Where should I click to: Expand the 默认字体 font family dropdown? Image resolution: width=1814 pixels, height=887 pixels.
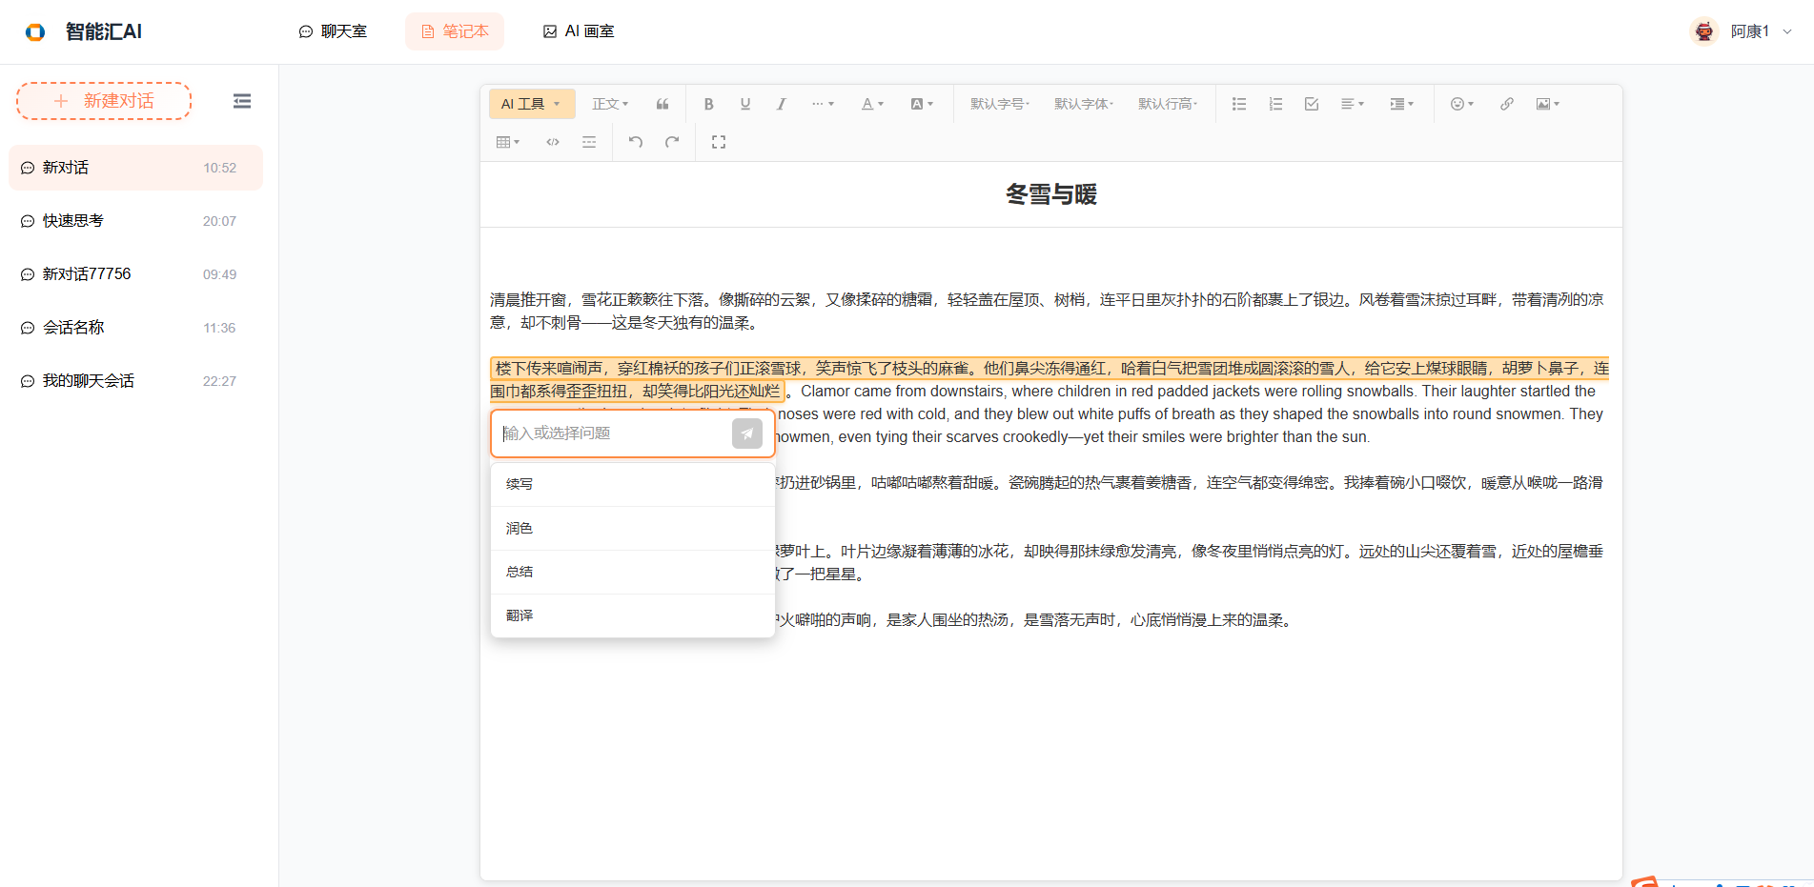(x=1083, y=103)
